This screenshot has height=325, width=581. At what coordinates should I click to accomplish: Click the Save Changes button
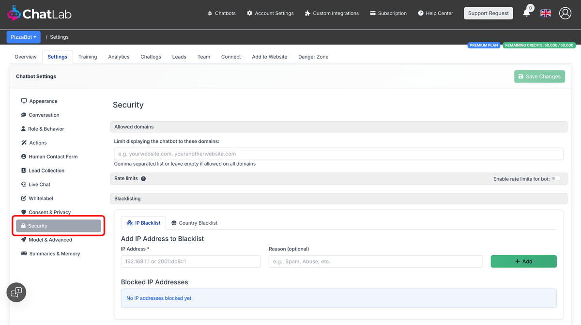[539, 77]
